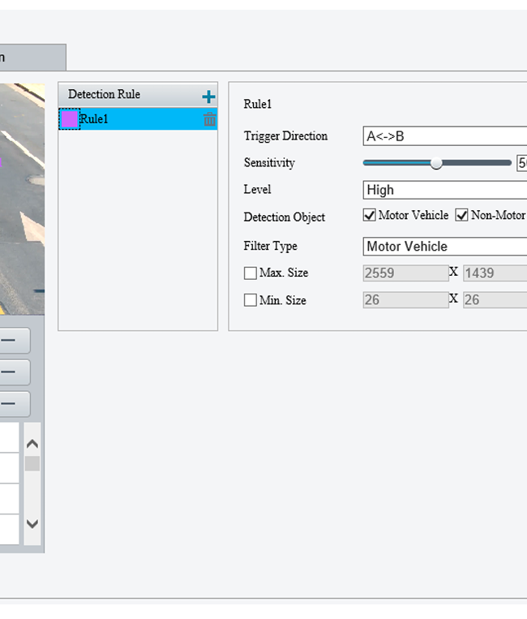Add a new detection rule with plus icon

click(x=208, y=97)
